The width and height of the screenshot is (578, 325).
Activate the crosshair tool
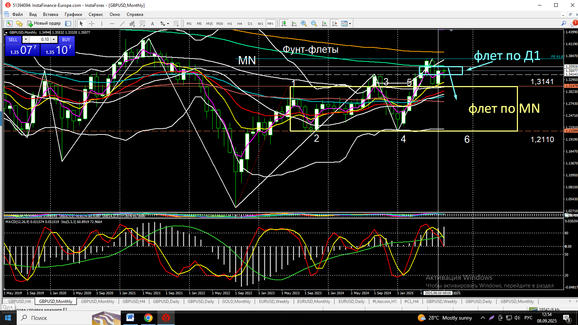[92, 23]
